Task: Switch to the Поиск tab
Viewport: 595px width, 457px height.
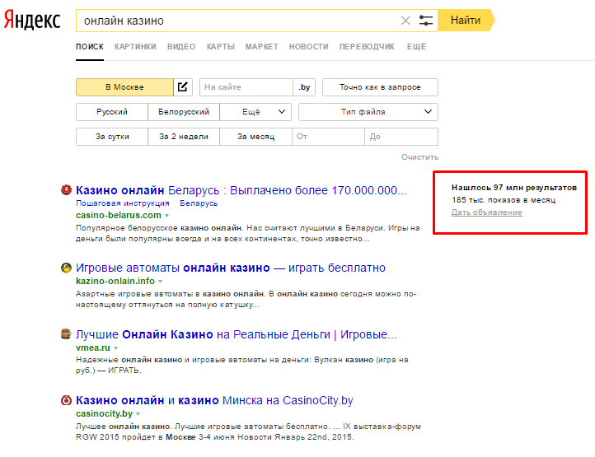Action: pyautogui.click(x=90, y=47)
